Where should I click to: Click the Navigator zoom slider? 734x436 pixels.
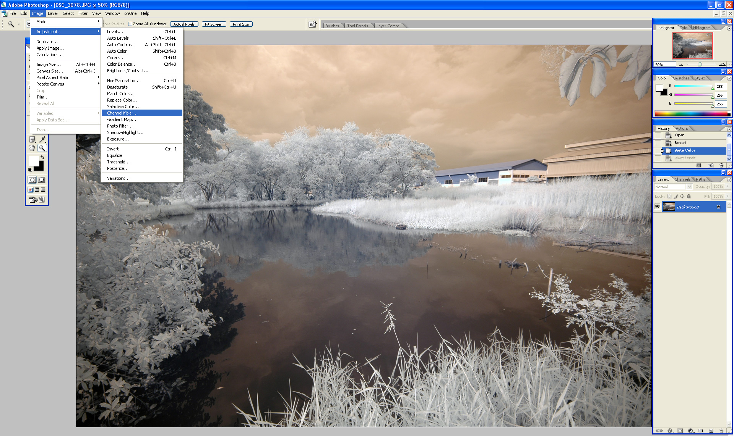[700, 65]
